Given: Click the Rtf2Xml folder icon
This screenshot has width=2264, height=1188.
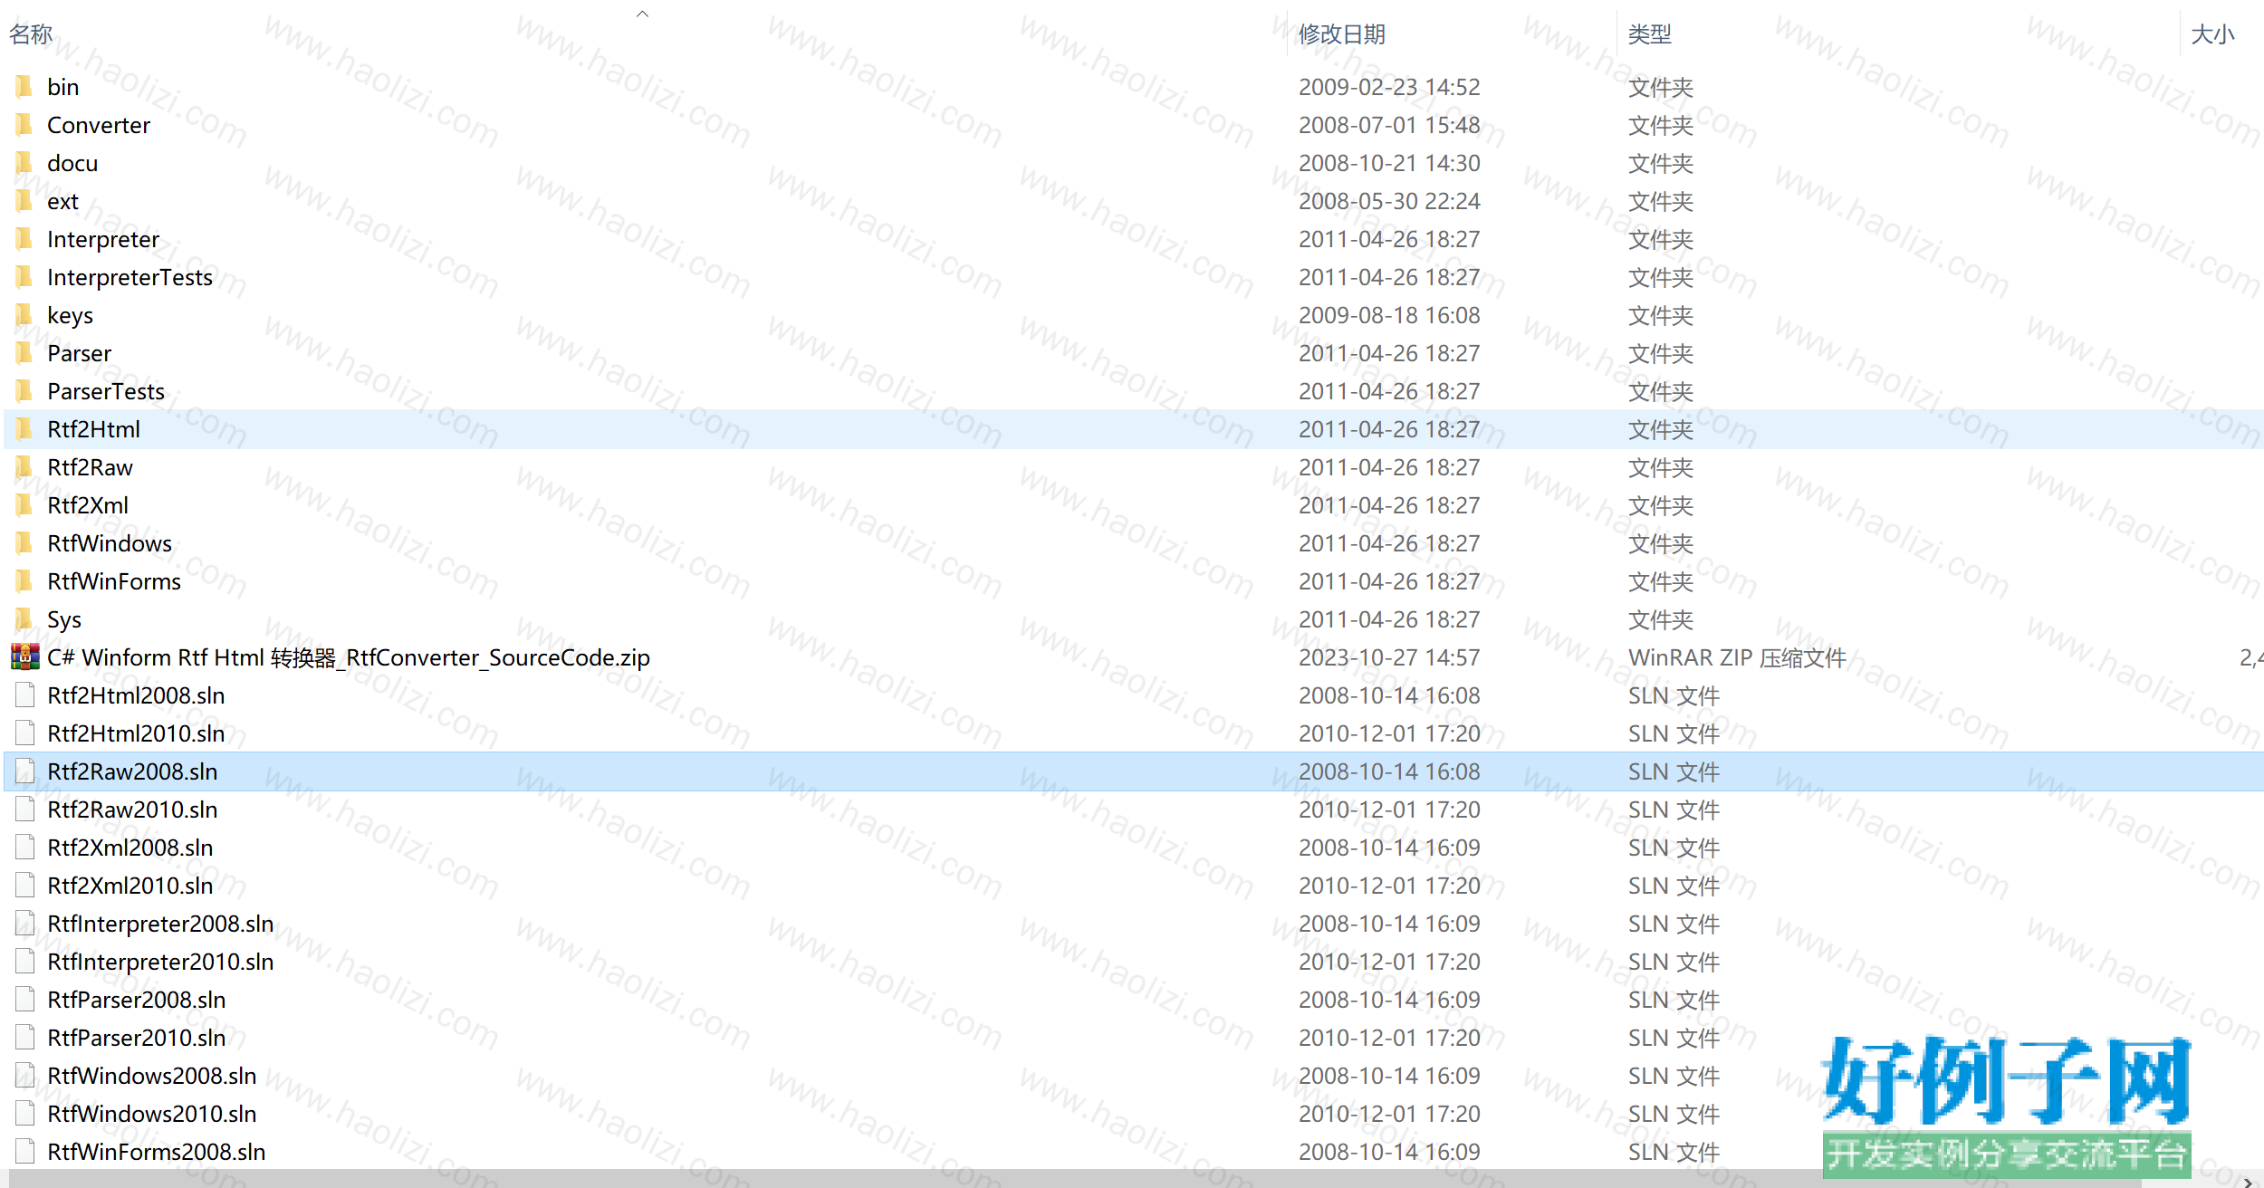Looking at the screenshot, I should coord(24,505).
